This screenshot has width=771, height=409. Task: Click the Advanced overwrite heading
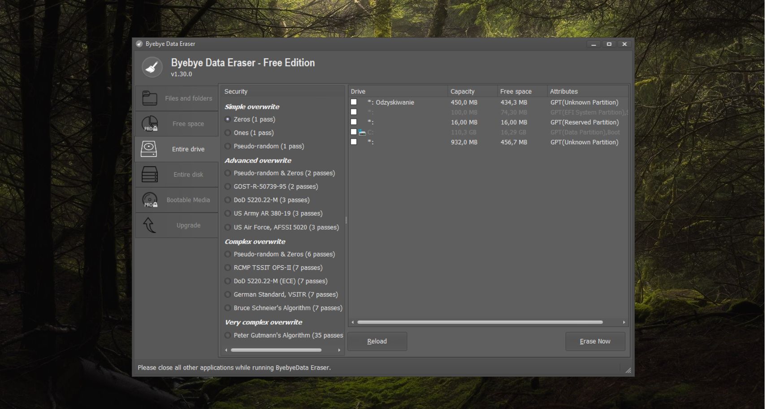point(258,160)
